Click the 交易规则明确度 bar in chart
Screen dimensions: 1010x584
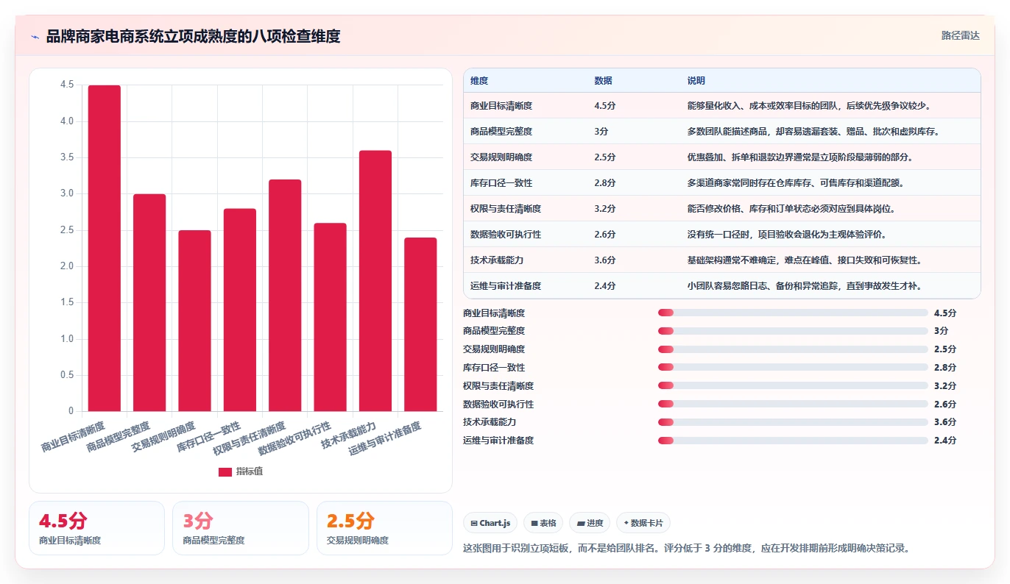(194, 321)
